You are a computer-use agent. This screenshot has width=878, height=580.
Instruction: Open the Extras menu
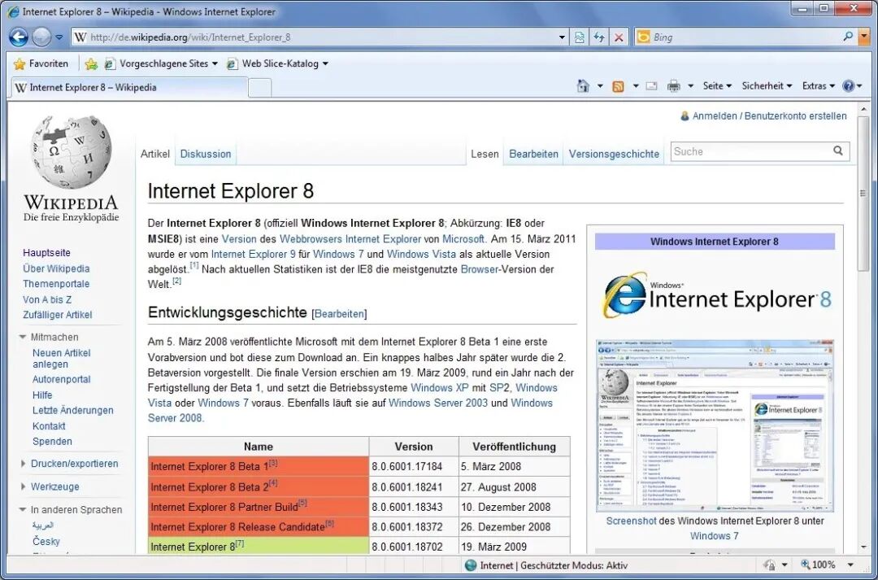click(818, 85)
